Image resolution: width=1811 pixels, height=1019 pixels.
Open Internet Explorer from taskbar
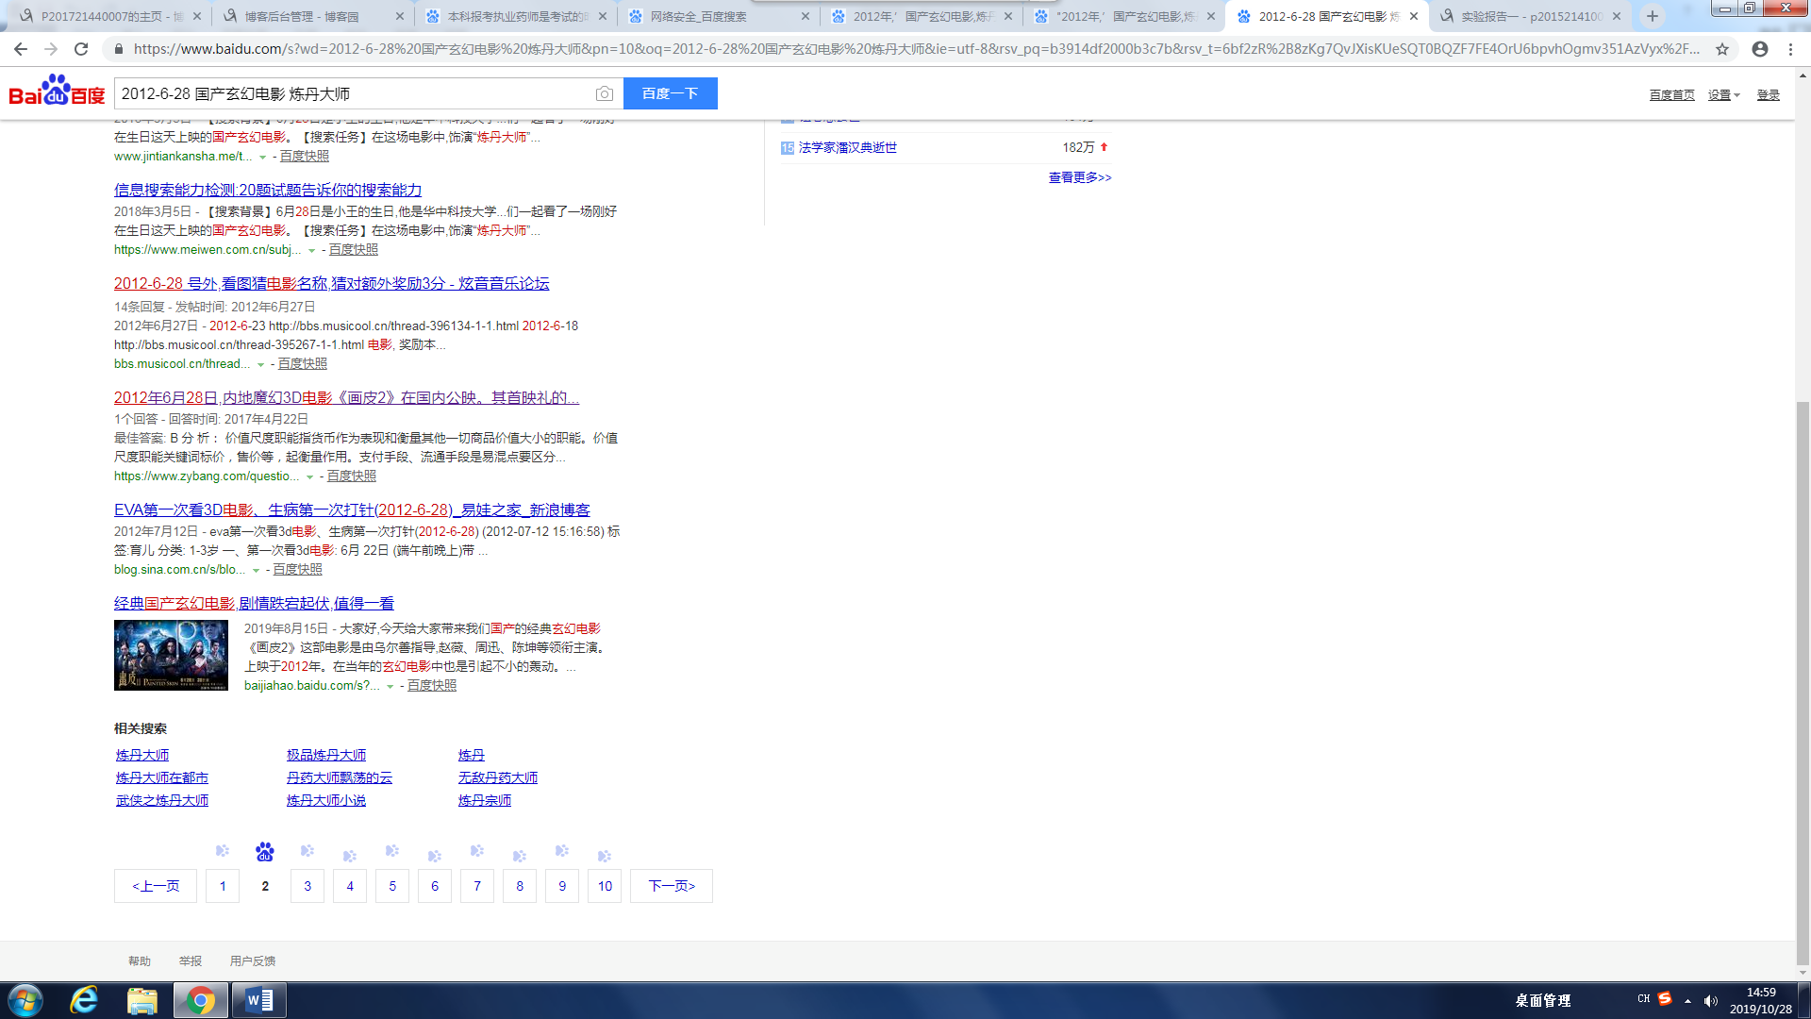[x=85, y=1000]
